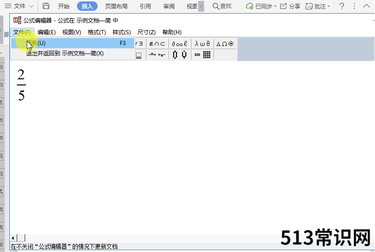This screenshot has width=375, height=252.
Task: Open the WPS 文件 hamburger menu
Action: tap(19, 6)
